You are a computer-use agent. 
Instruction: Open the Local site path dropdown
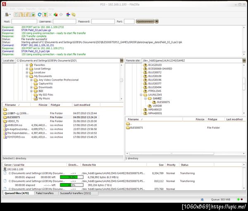point(122,61)
